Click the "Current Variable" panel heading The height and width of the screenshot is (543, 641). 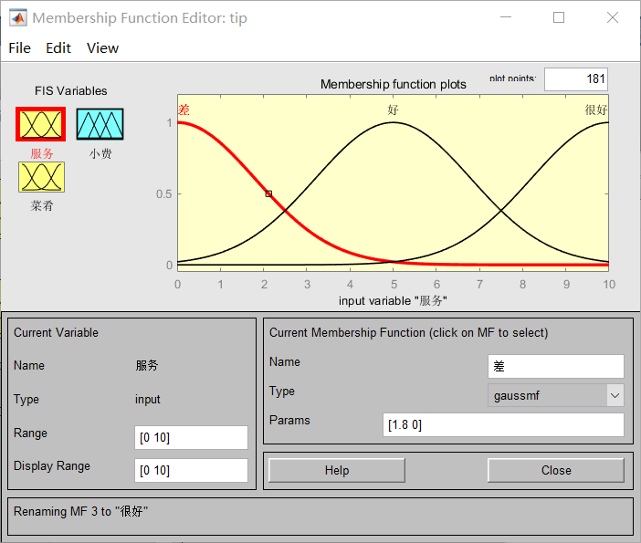coord(56,332)
